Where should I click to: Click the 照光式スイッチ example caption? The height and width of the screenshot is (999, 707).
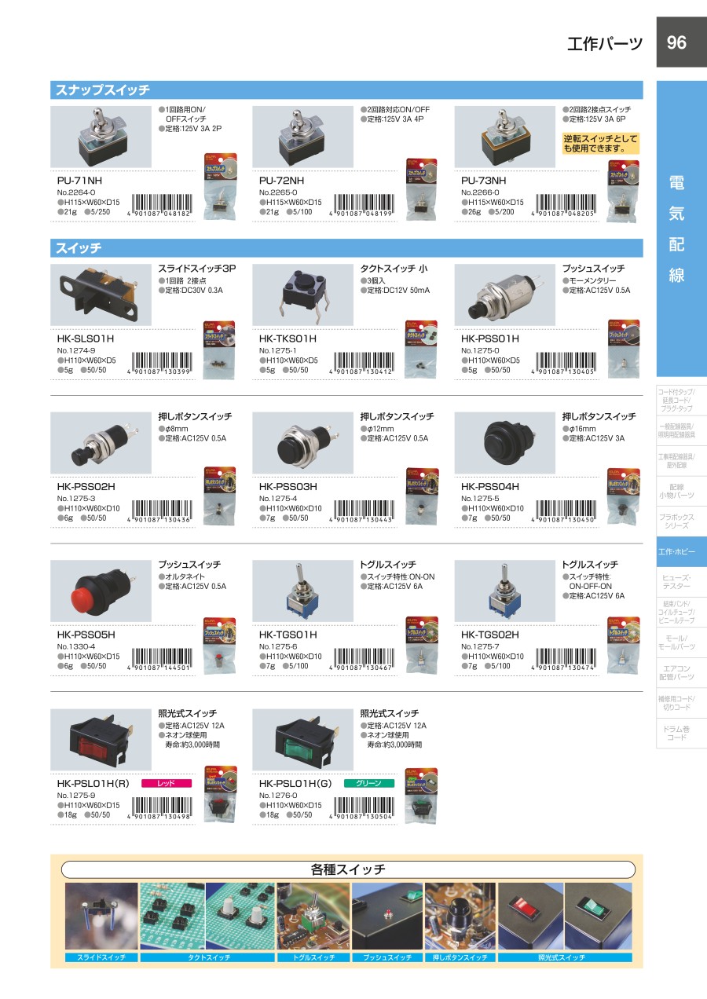pyautogui.click(x=565, y=957)
